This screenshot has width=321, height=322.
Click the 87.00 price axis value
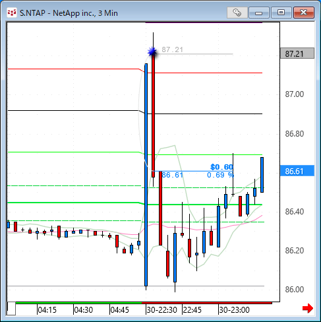coord(295,94)
